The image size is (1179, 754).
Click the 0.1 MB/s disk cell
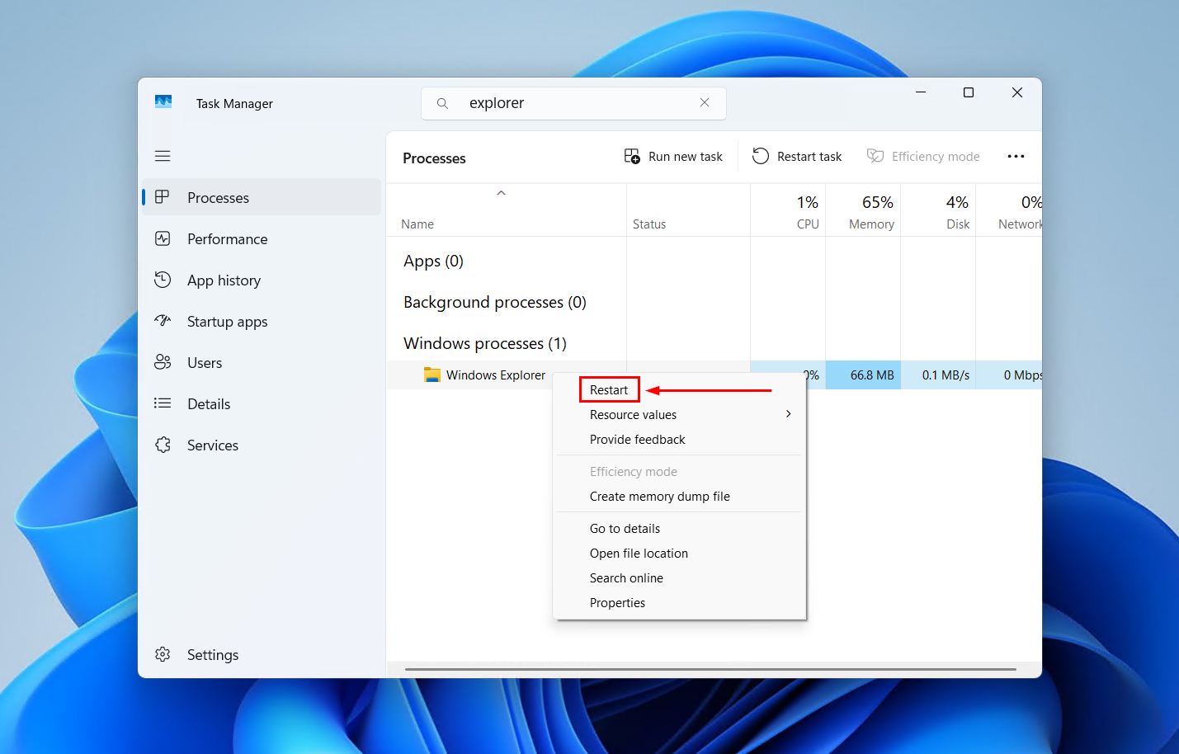pyautogui.click(x=938, y=375)
